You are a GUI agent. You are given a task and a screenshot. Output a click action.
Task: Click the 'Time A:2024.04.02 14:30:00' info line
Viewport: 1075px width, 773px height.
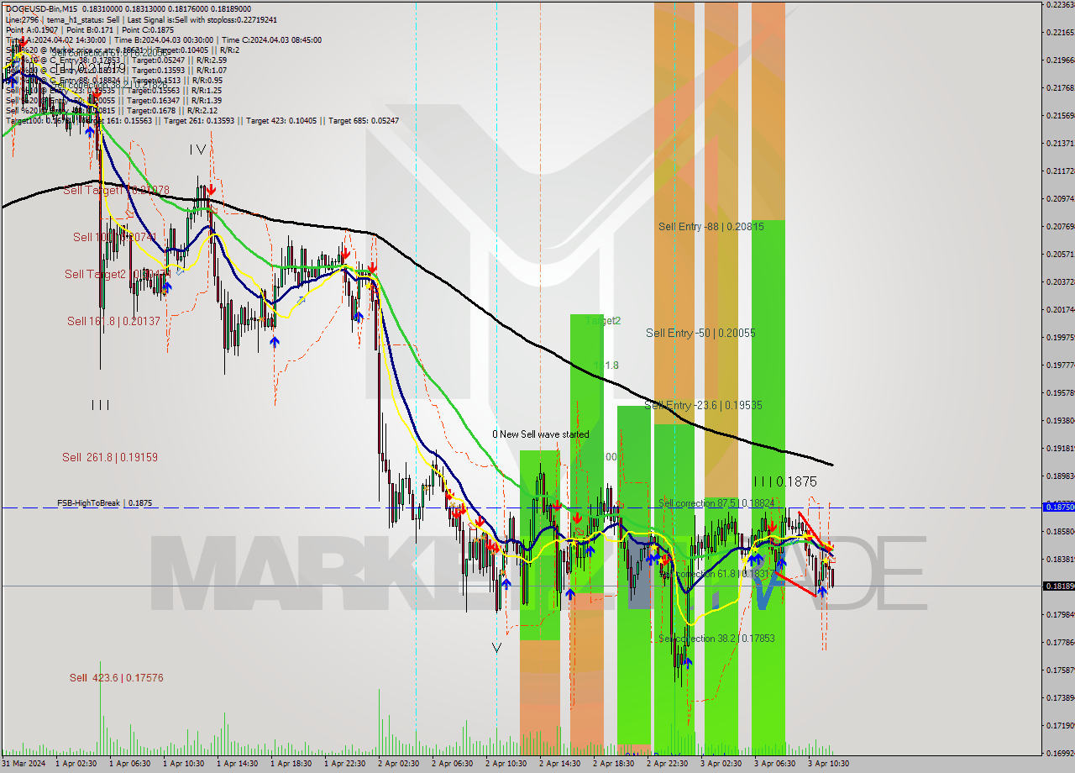[x=55, y=39]
